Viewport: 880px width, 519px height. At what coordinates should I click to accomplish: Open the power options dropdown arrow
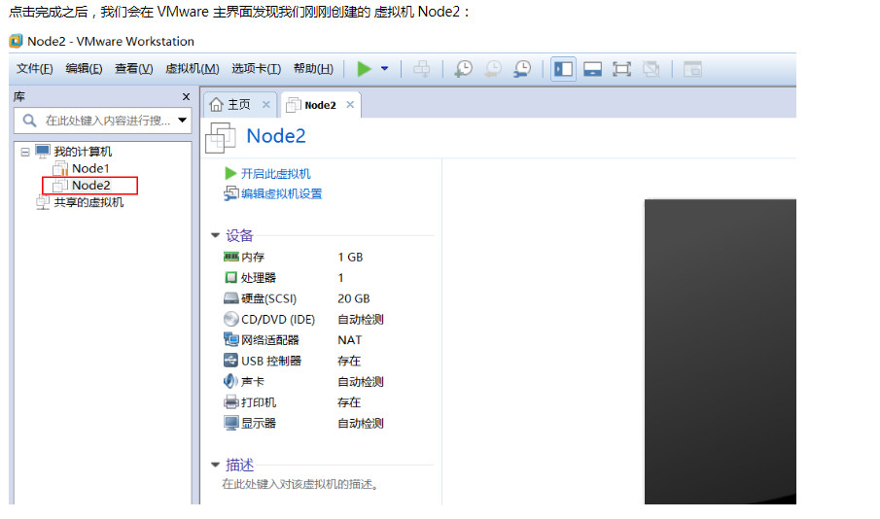tap(384, 69)
